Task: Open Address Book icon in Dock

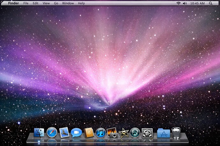Action: (89, 133)
